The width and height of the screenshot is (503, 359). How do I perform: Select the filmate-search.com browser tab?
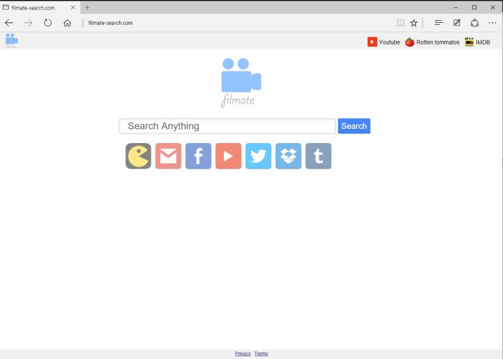pos(40,7)
